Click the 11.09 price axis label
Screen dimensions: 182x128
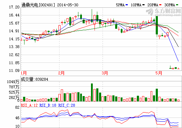pos(14,70)
